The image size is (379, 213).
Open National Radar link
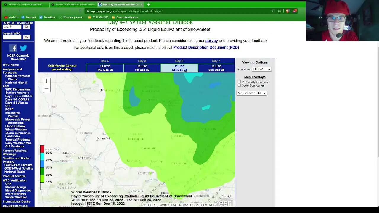click(x=15, y=172)
